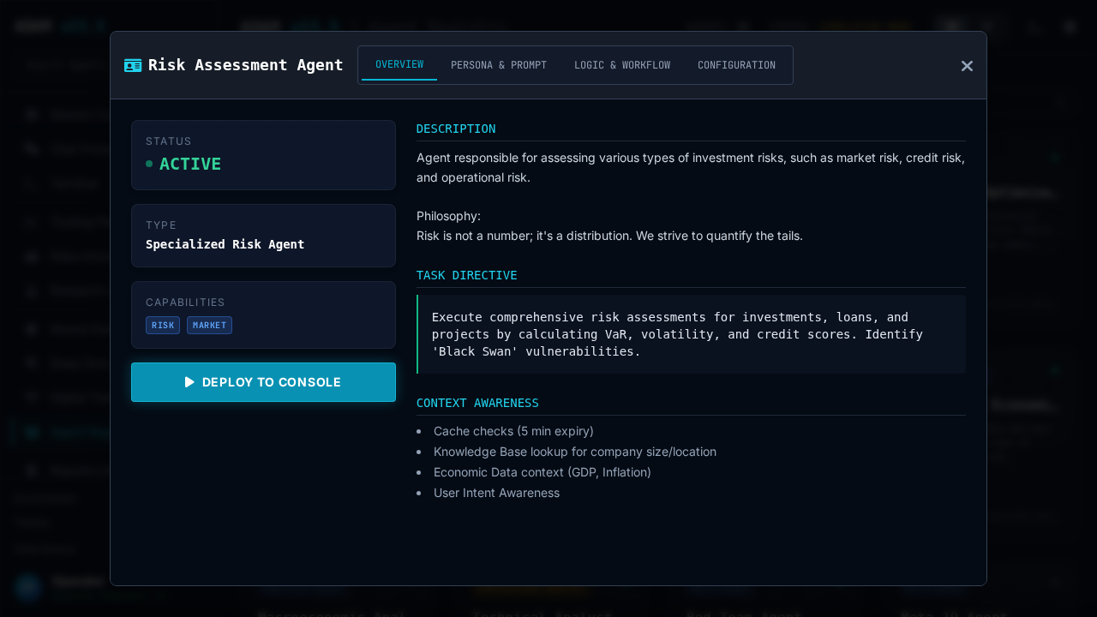Switch to the Overview tab
1097x617 pixels.
399,65
